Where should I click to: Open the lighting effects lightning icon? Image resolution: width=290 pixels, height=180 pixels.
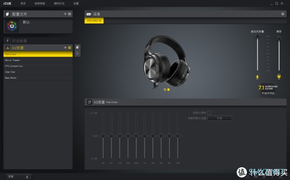pyautogui.click(x=7, y=40)
